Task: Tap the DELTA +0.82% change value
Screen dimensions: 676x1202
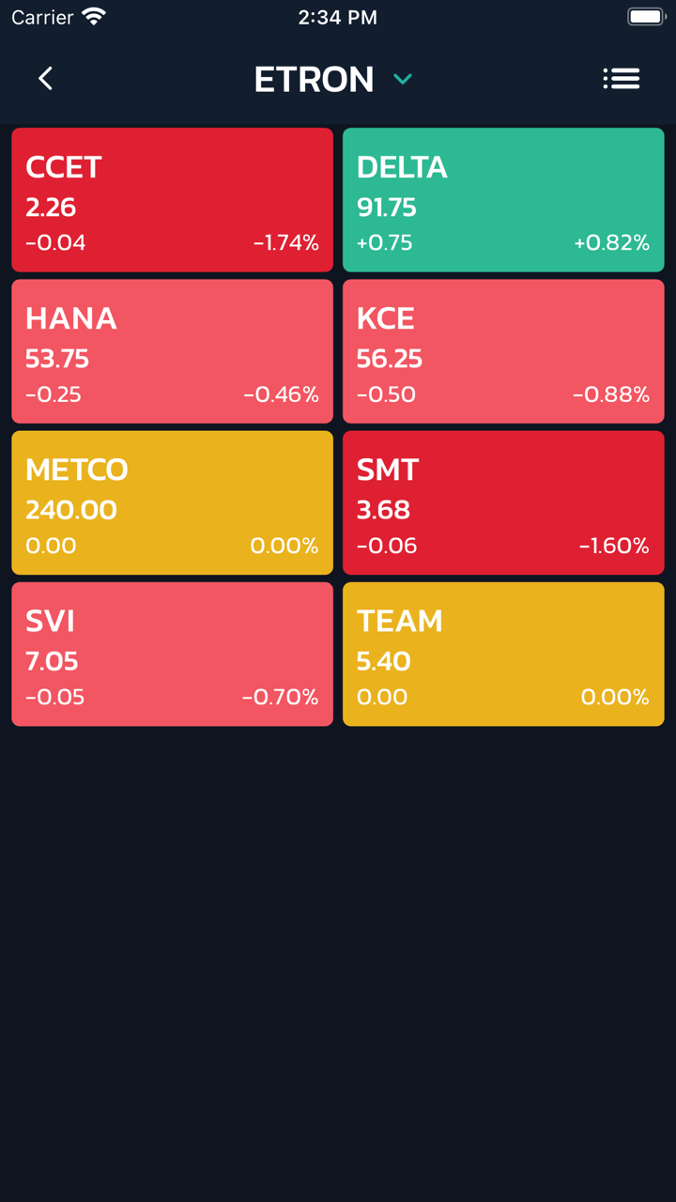Action: 611,243
